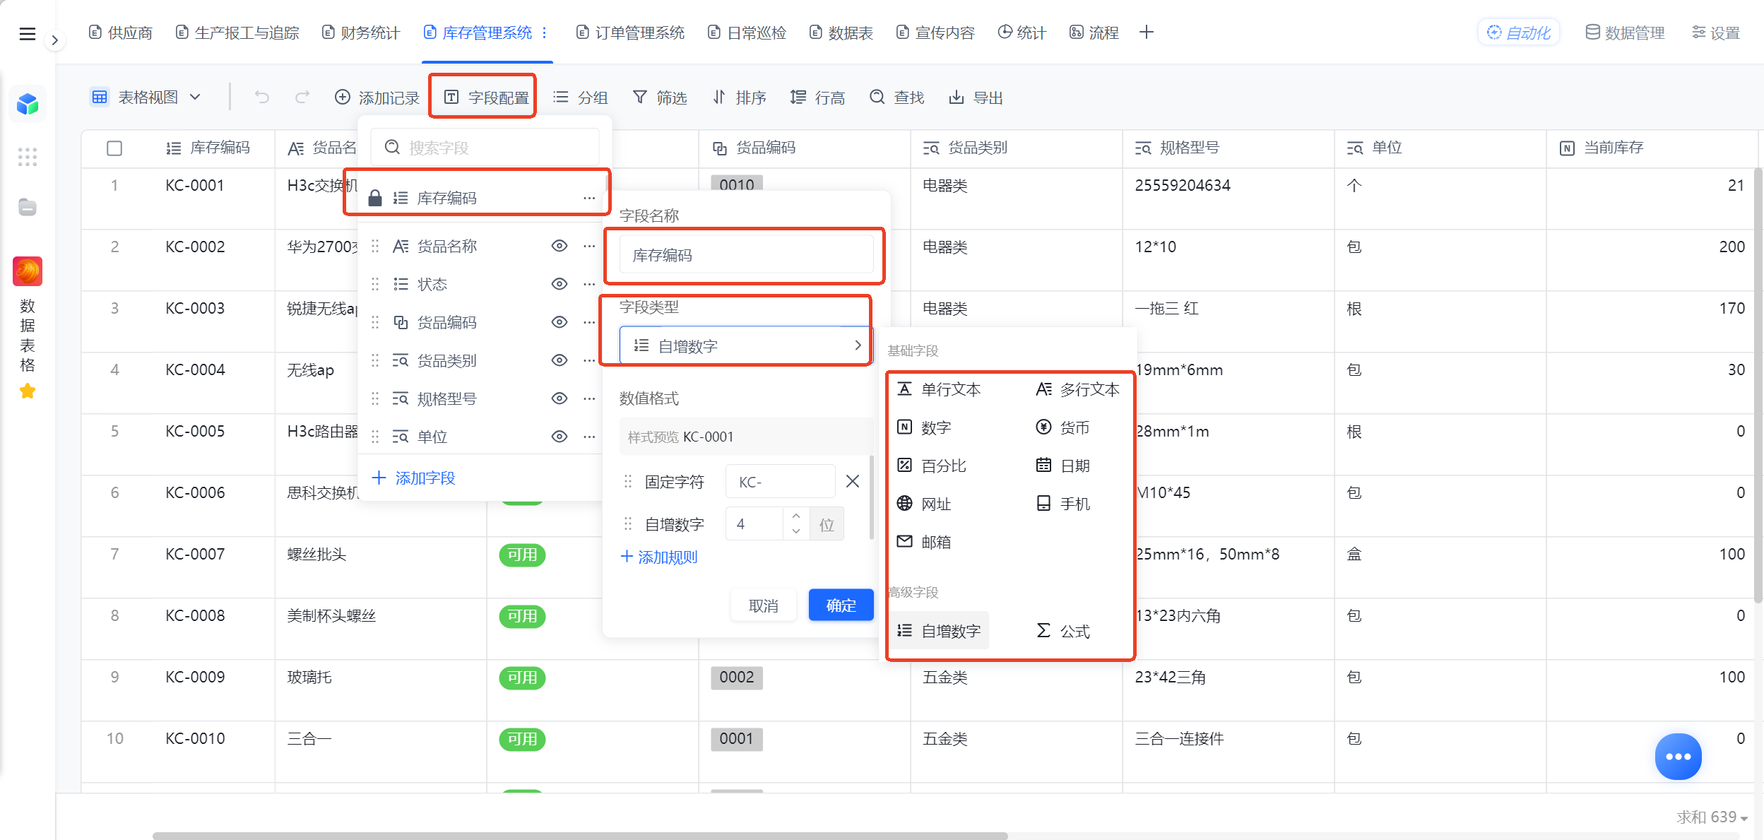This screenshot has width=1764, height=840.
Task: Open 字段配置 field configuration
Action: 486,97
